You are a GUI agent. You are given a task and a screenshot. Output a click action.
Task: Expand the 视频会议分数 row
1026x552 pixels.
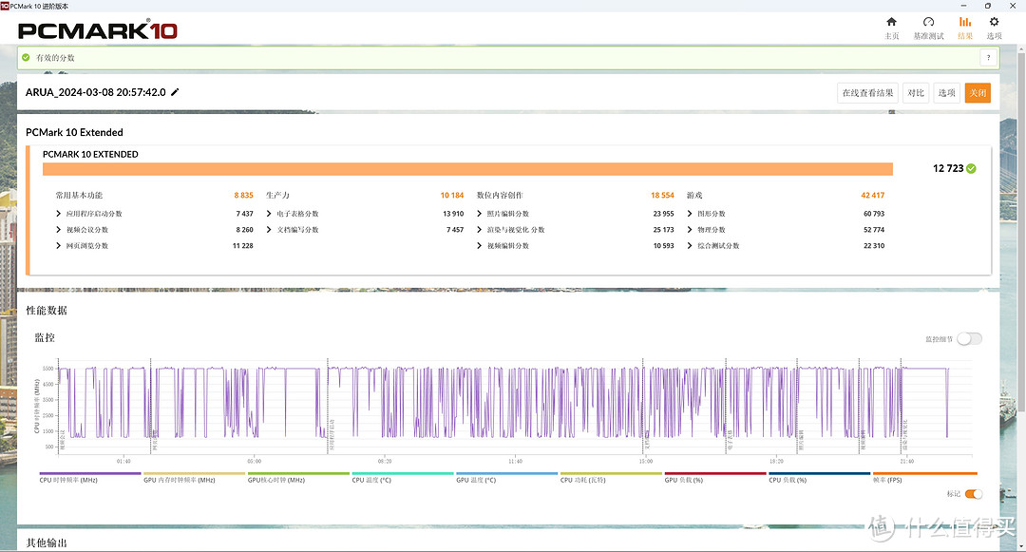point(58,230)
